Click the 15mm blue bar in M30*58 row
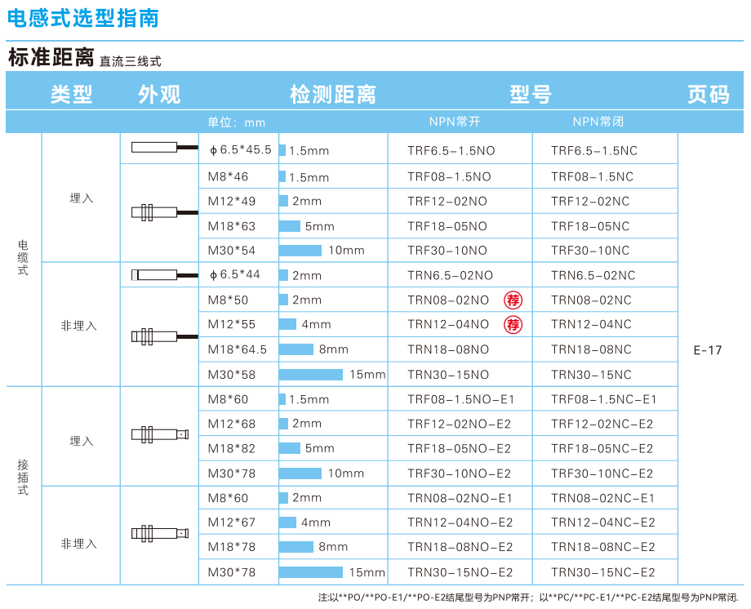Viewport: 751px width, 609px height. [x=311, y=375]
